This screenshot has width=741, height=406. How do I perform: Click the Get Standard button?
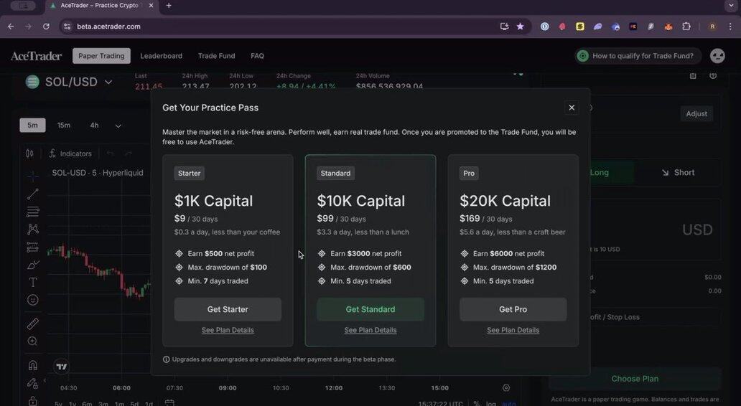pos(370,309)
